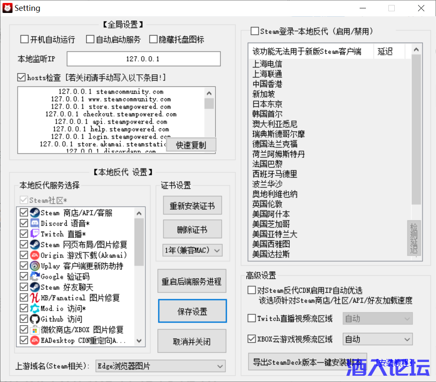Image resolution: width=436 pixels, height=382 pixels.
Task: Select the 美国西雅图 node
Action: tap(271, 244)
